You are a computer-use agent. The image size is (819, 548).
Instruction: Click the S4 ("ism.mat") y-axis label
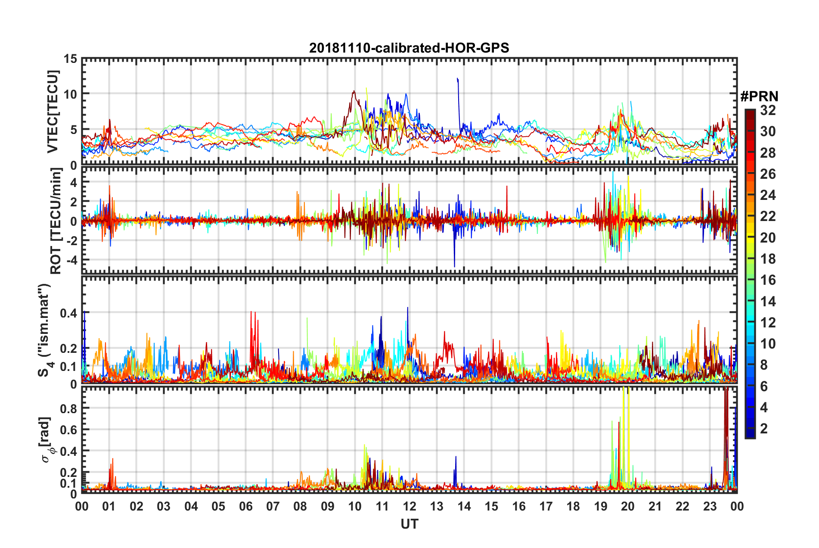coord(45,330)
